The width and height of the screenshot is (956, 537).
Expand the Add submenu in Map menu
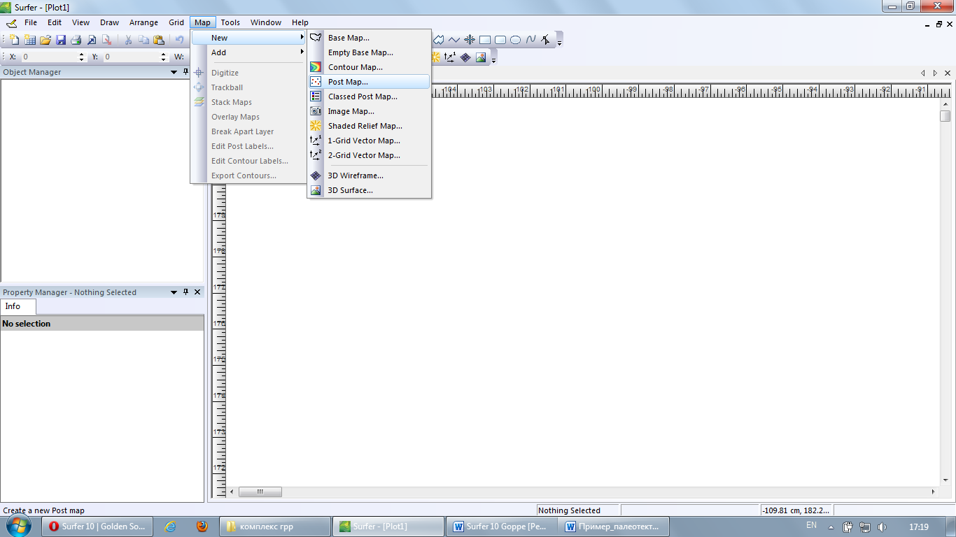(248, 52)
